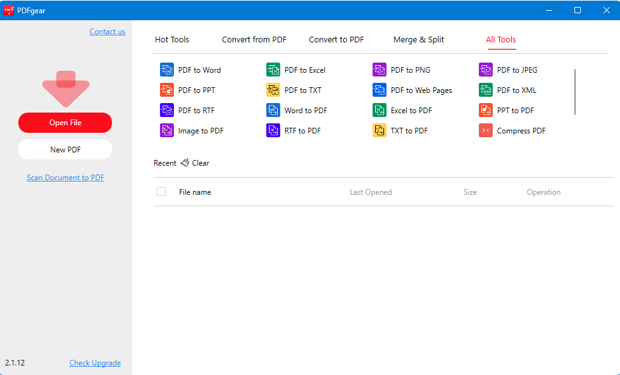Select the PDF to Excel tool icon
The width and height of the screenshot is (620, 375).
(273, 70)
